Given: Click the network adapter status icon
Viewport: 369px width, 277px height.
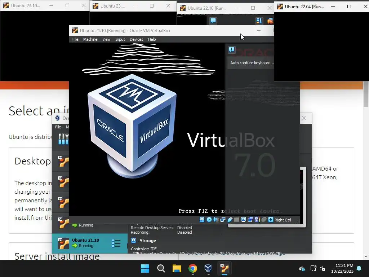Looking at the screenshot, I should coord(223,220).
